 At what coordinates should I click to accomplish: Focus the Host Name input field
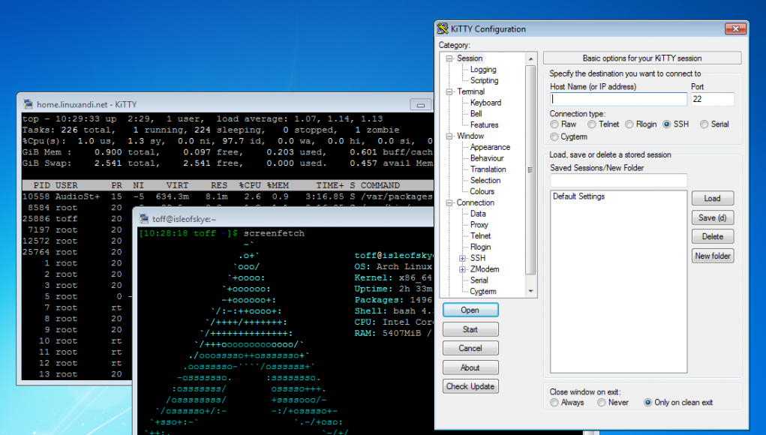[x=618, y=99]
